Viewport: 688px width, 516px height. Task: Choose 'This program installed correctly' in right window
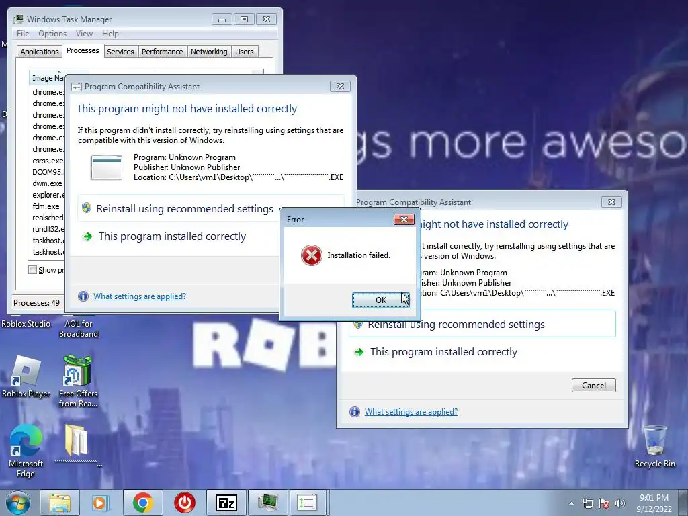[443, 352]
